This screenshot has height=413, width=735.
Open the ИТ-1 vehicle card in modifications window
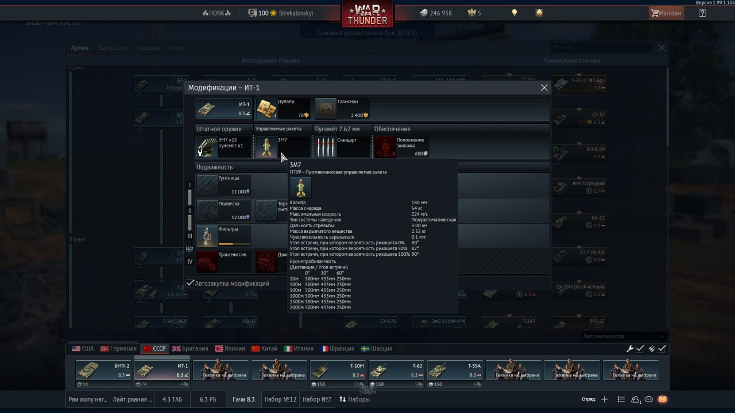223,109
